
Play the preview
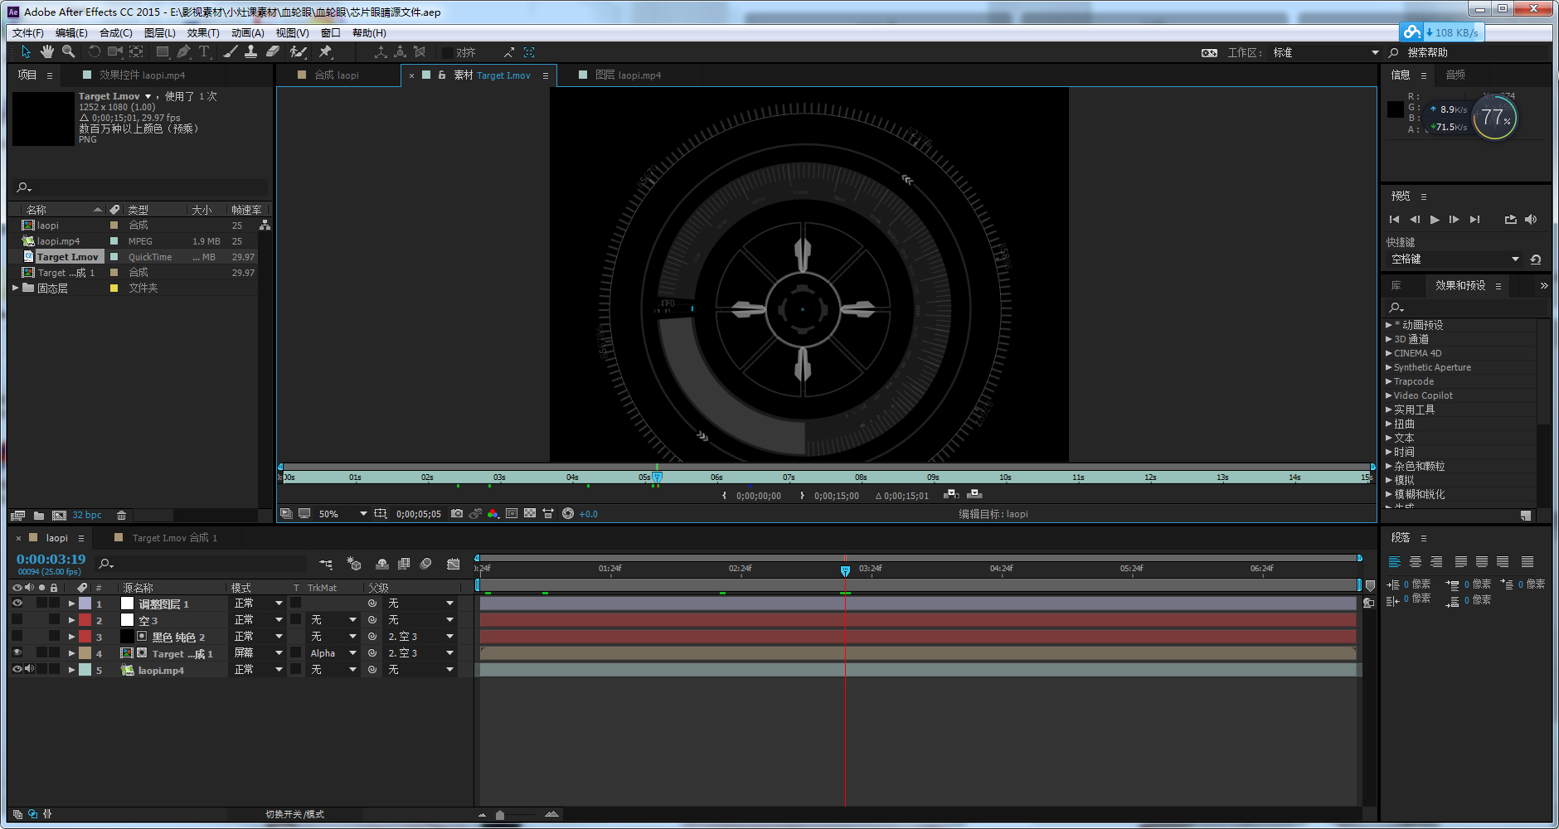pos(1435,220)
